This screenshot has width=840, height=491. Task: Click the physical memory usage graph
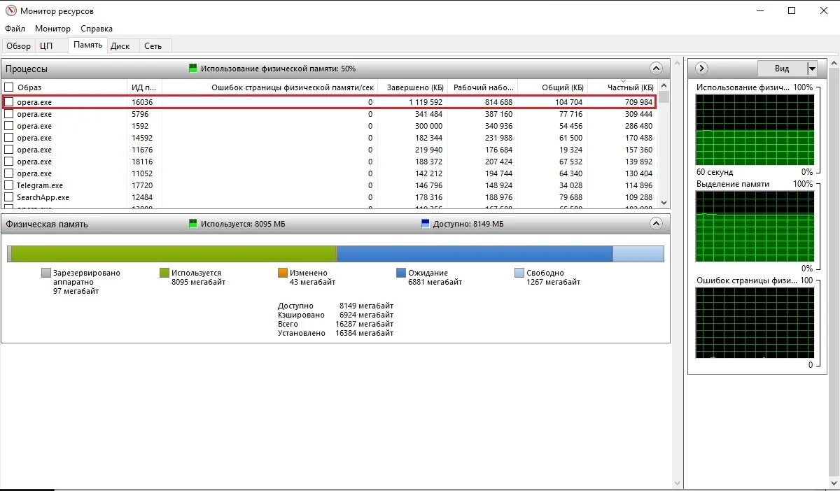tap(755, 129)
